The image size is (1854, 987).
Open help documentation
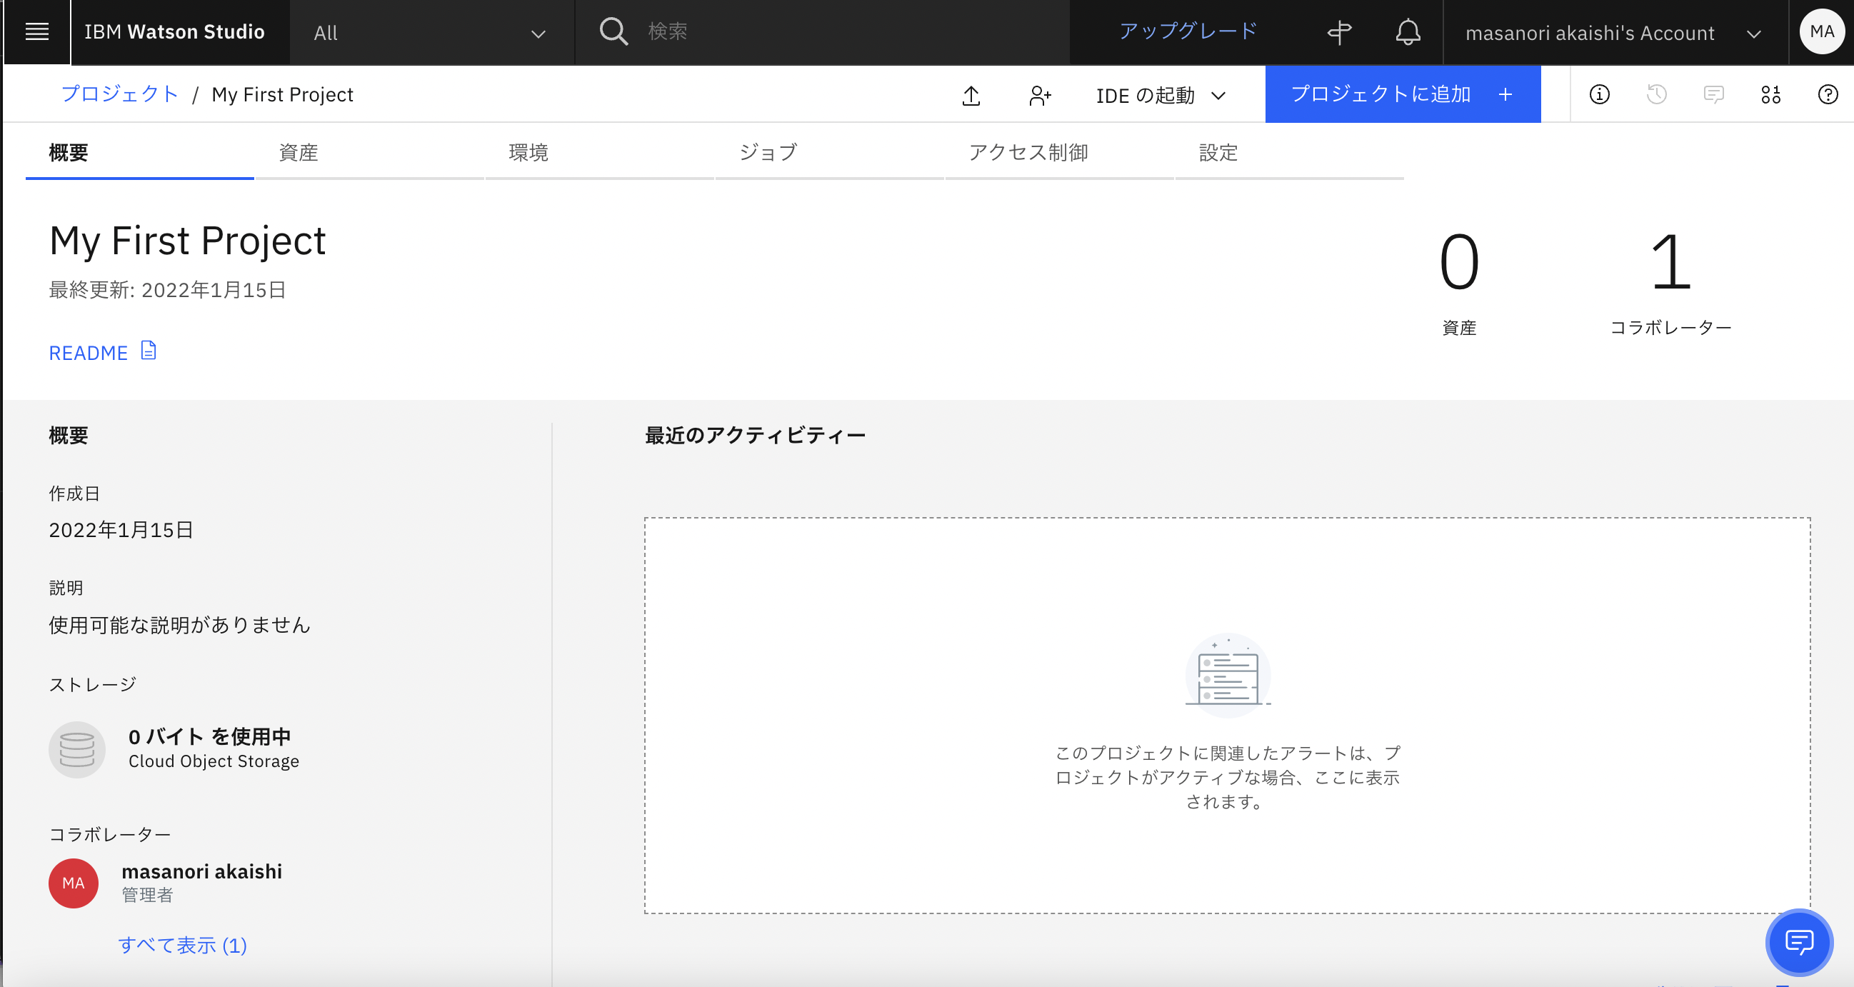pyautogui.click(x=1826, y=94)
